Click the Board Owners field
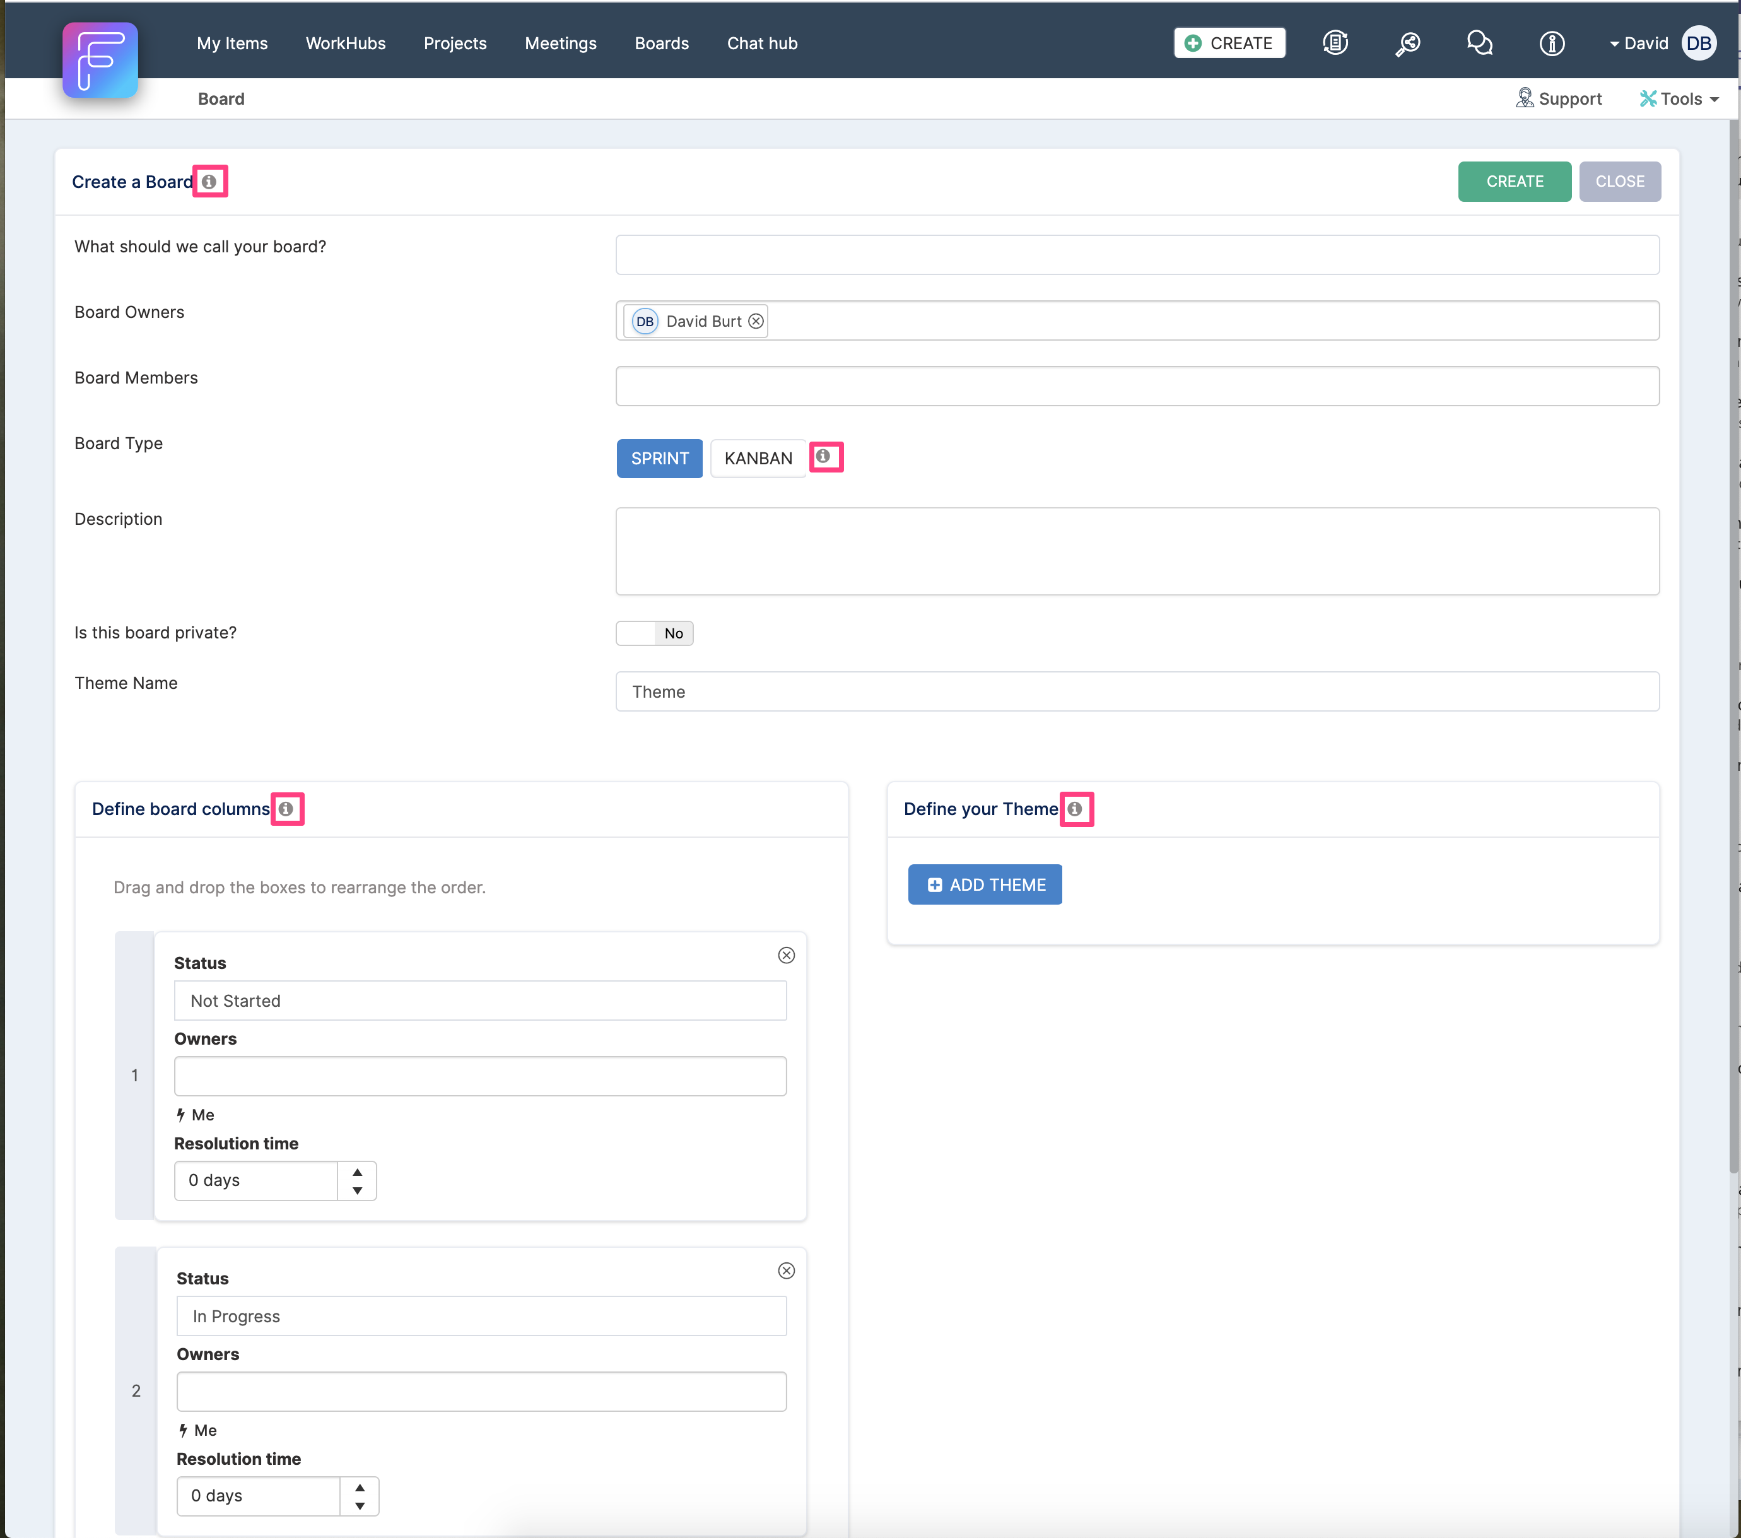1741x1538 pixels. point(1137,320)
